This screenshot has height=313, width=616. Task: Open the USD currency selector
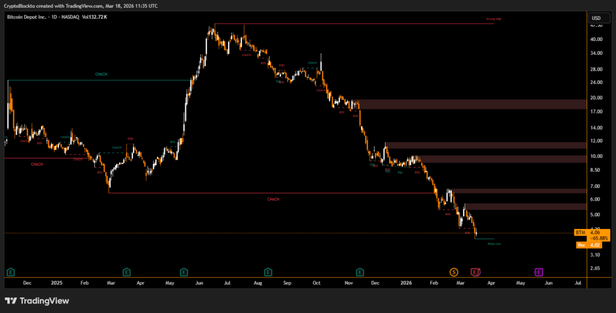coord(596,18)
